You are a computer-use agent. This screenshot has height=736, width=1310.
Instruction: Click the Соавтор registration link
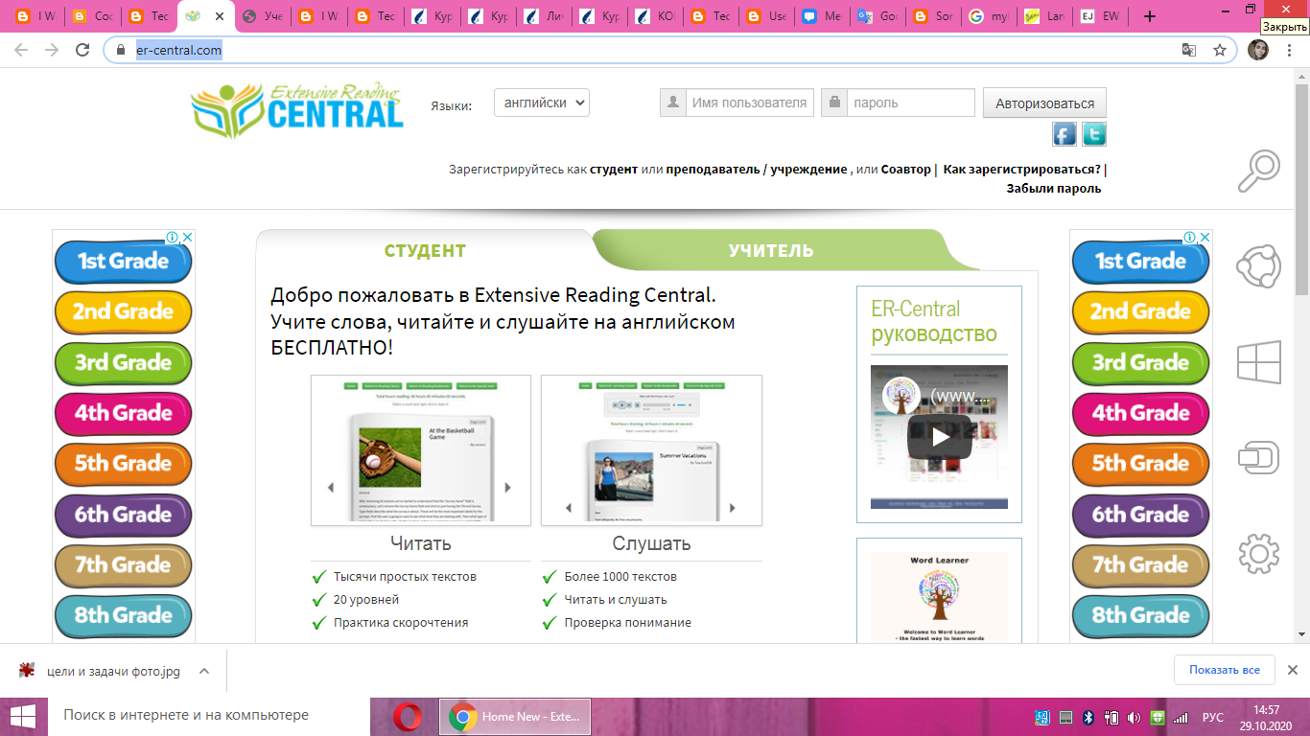pos(905,169)
